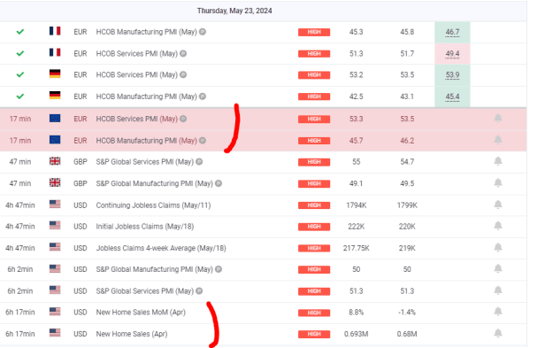This screenshot has height=348, width=553.
Task: Open info icon beside French HCOB Manufacturing PMI
Action: pos(203,32)
